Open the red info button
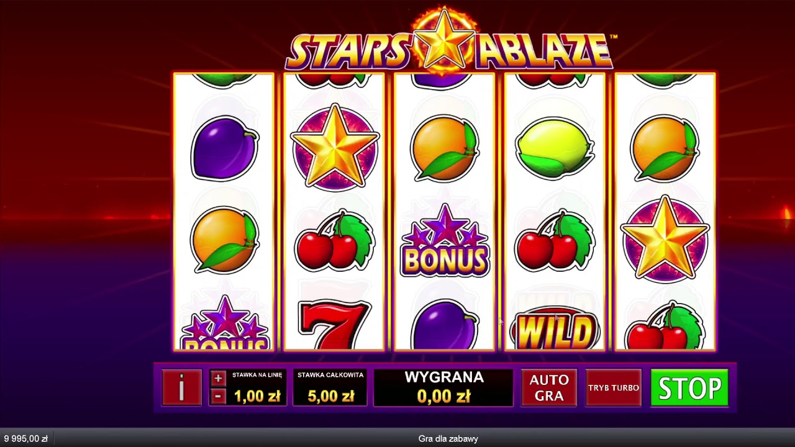The height and width of the screenshot is (447, 795). tap(181, 387)
